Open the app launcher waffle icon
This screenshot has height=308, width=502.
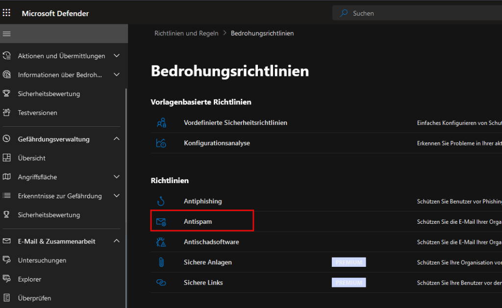tap(6, 13)
